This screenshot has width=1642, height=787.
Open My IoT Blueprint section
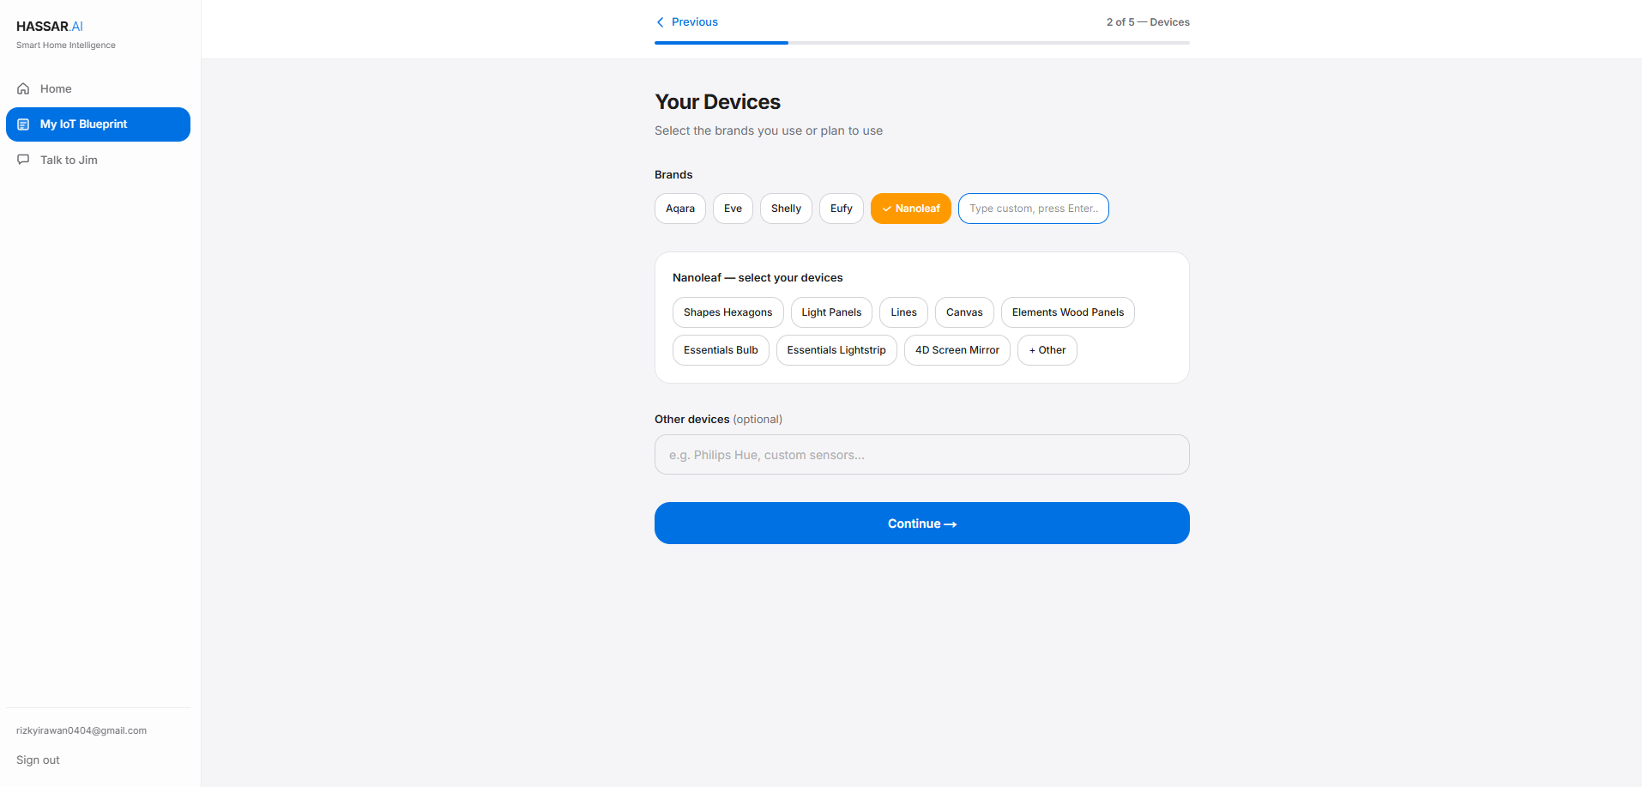pyautogui.click(x=98, y=124)
